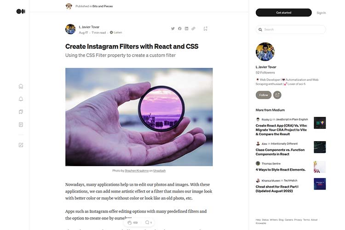Viewport: 345px width, 230px height.
Task: Click the Write story pencil icon
Action: [21, 145]
